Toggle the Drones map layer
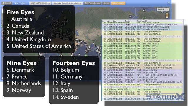Image resolution: width=188 pixels, height=106 pixels. coord(106,3)
